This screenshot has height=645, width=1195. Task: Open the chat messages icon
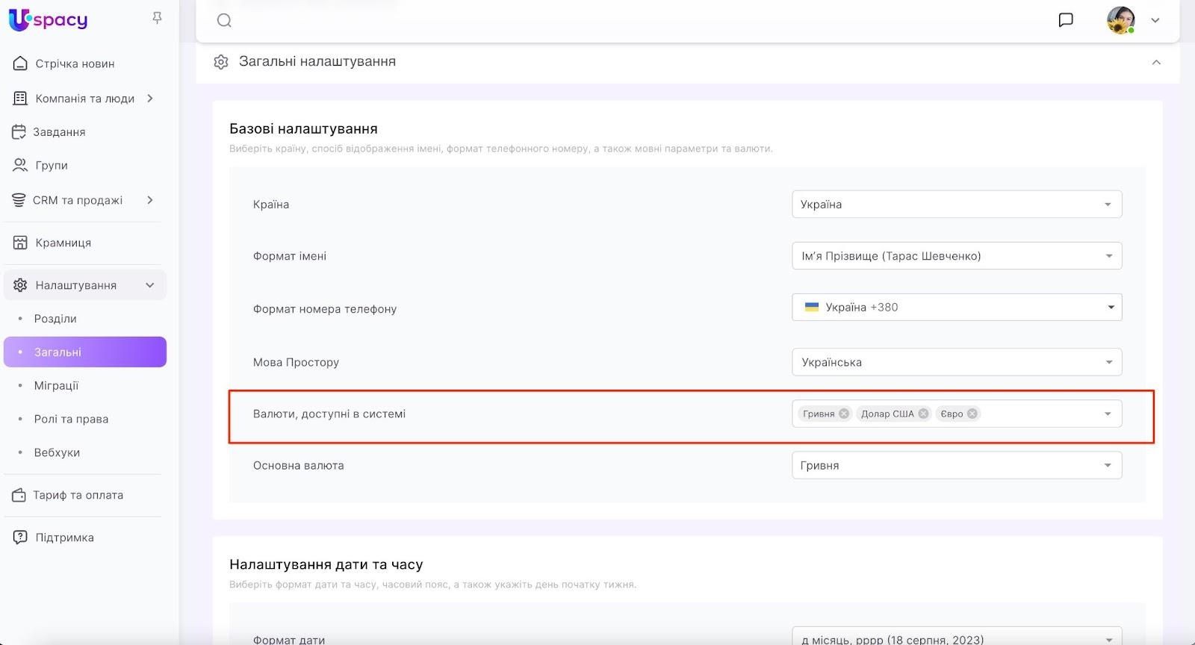(x=1066, y=20)
